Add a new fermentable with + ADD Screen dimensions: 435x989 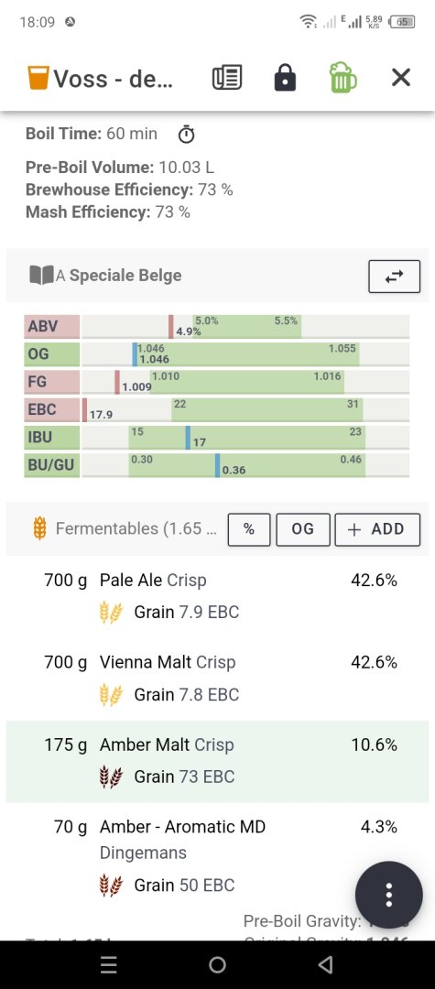[x=377, y=529]
